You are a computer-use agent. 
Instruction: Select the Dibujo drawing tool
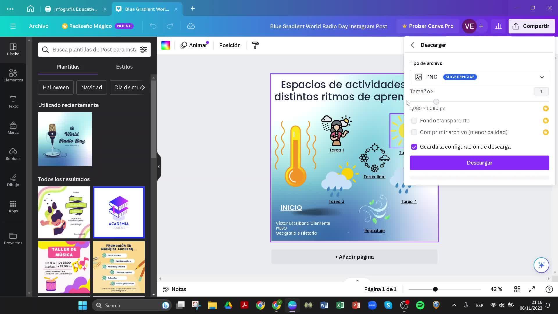[13, 180]
